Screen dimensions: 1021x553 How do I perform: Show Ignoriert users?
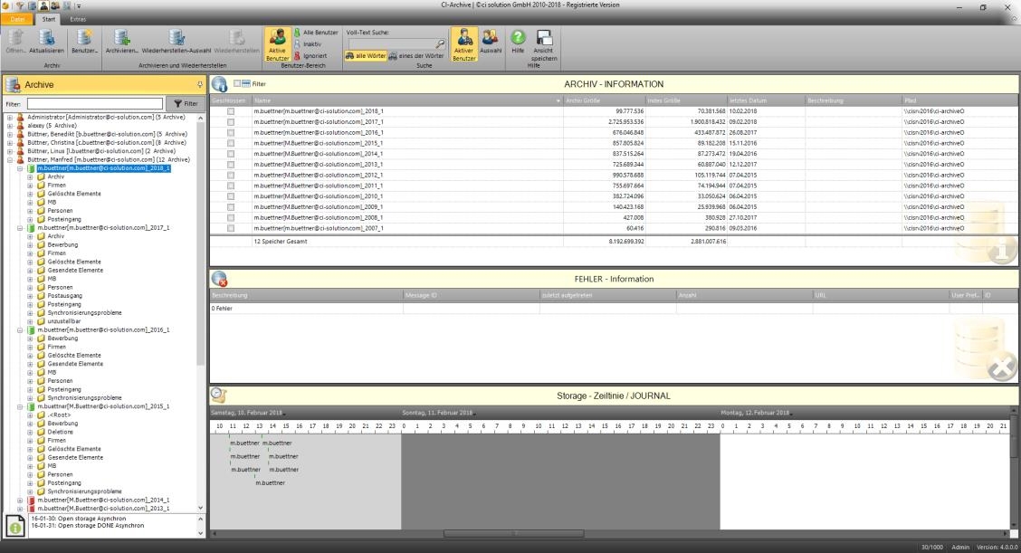310,56
